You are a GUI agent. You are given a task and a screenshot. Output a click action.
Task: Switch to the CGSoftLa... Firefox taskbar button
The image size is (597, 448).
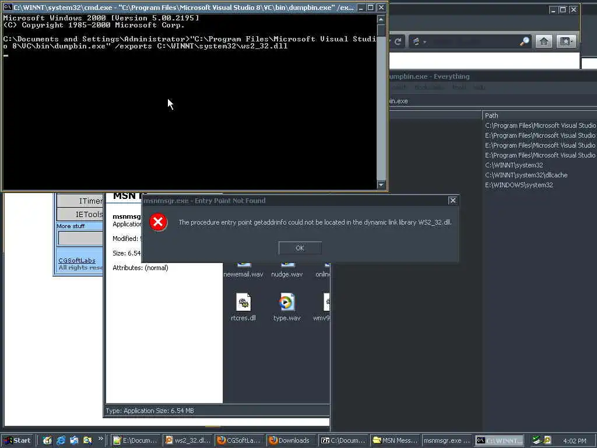[x=240, y=440]
